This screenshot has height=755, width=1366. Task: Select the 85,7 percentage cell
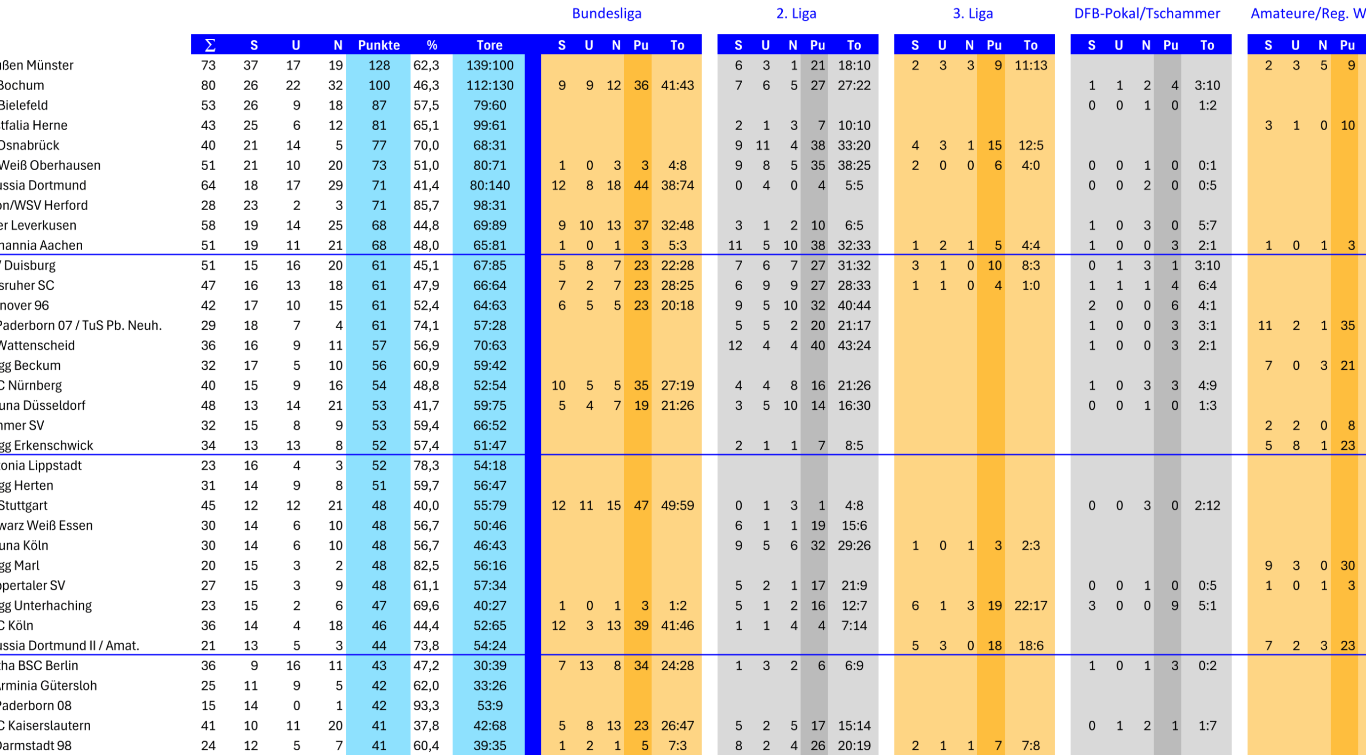(x=426, y=205)
